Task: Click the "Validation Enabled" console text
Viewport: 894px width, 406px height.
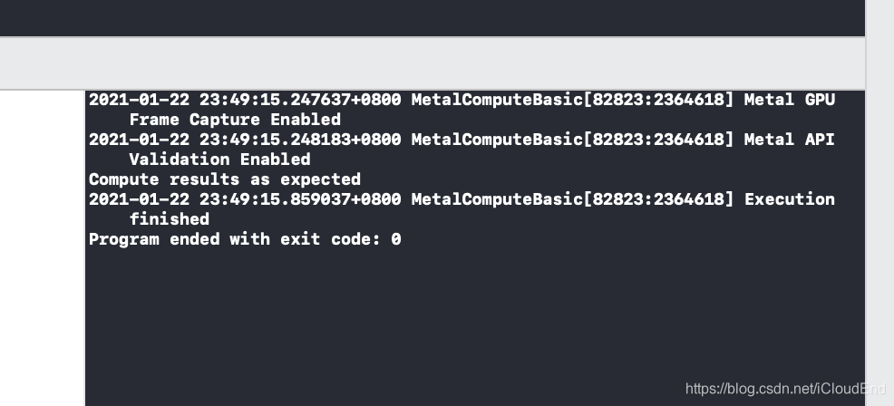Action: pos(219,159)
